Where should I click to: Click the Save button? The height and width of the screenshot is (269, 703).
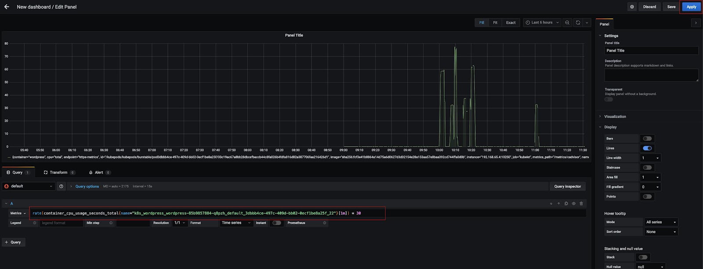click(x=671, y=7)
